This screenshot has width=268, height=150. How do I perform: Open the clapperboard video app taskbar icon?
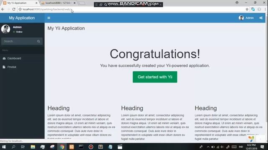120,147
